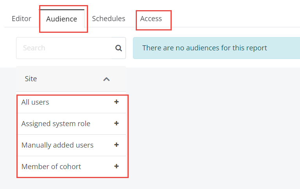Add Member of cohort using plus icon
The height and width of the screenshot is (189, 300).
[x=116, y=166]
